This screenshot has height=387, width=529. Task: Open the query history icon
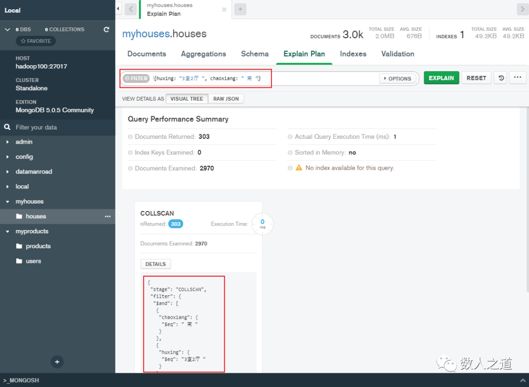coord(500,77)
